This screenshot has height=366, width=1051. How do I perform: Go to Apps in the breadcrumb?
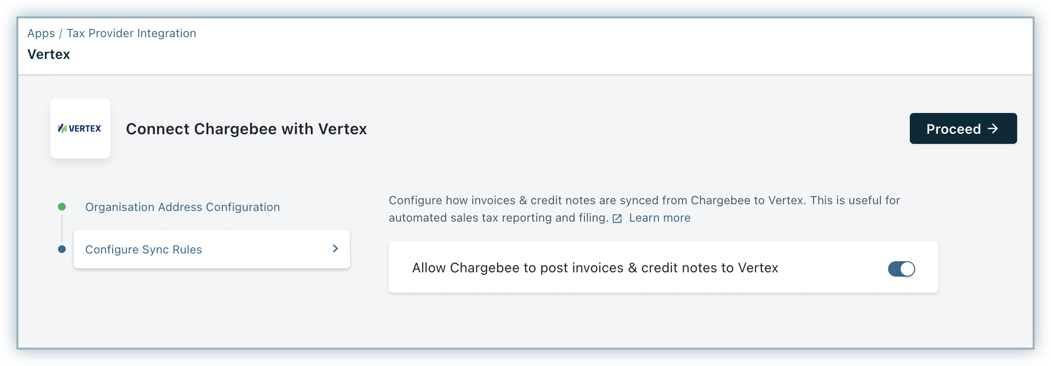41,33
